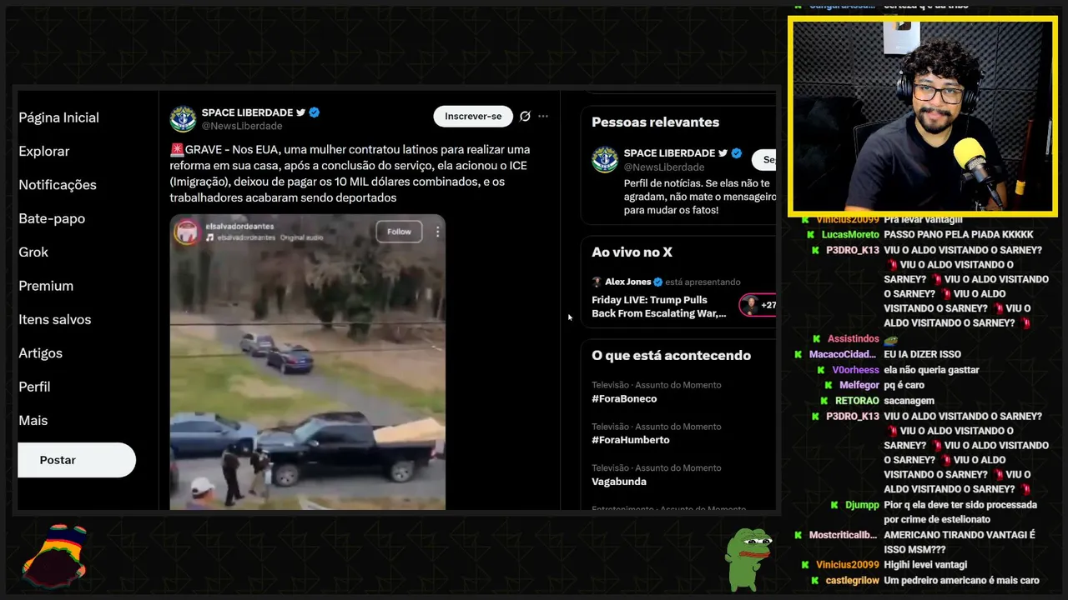Screen dimensions: 1068x600
Task: Open Artigos section
Action: point(40,353)
